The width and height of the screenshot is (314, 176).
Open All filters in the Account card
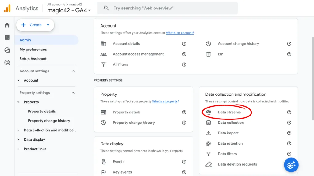click(x=120, y=64)
